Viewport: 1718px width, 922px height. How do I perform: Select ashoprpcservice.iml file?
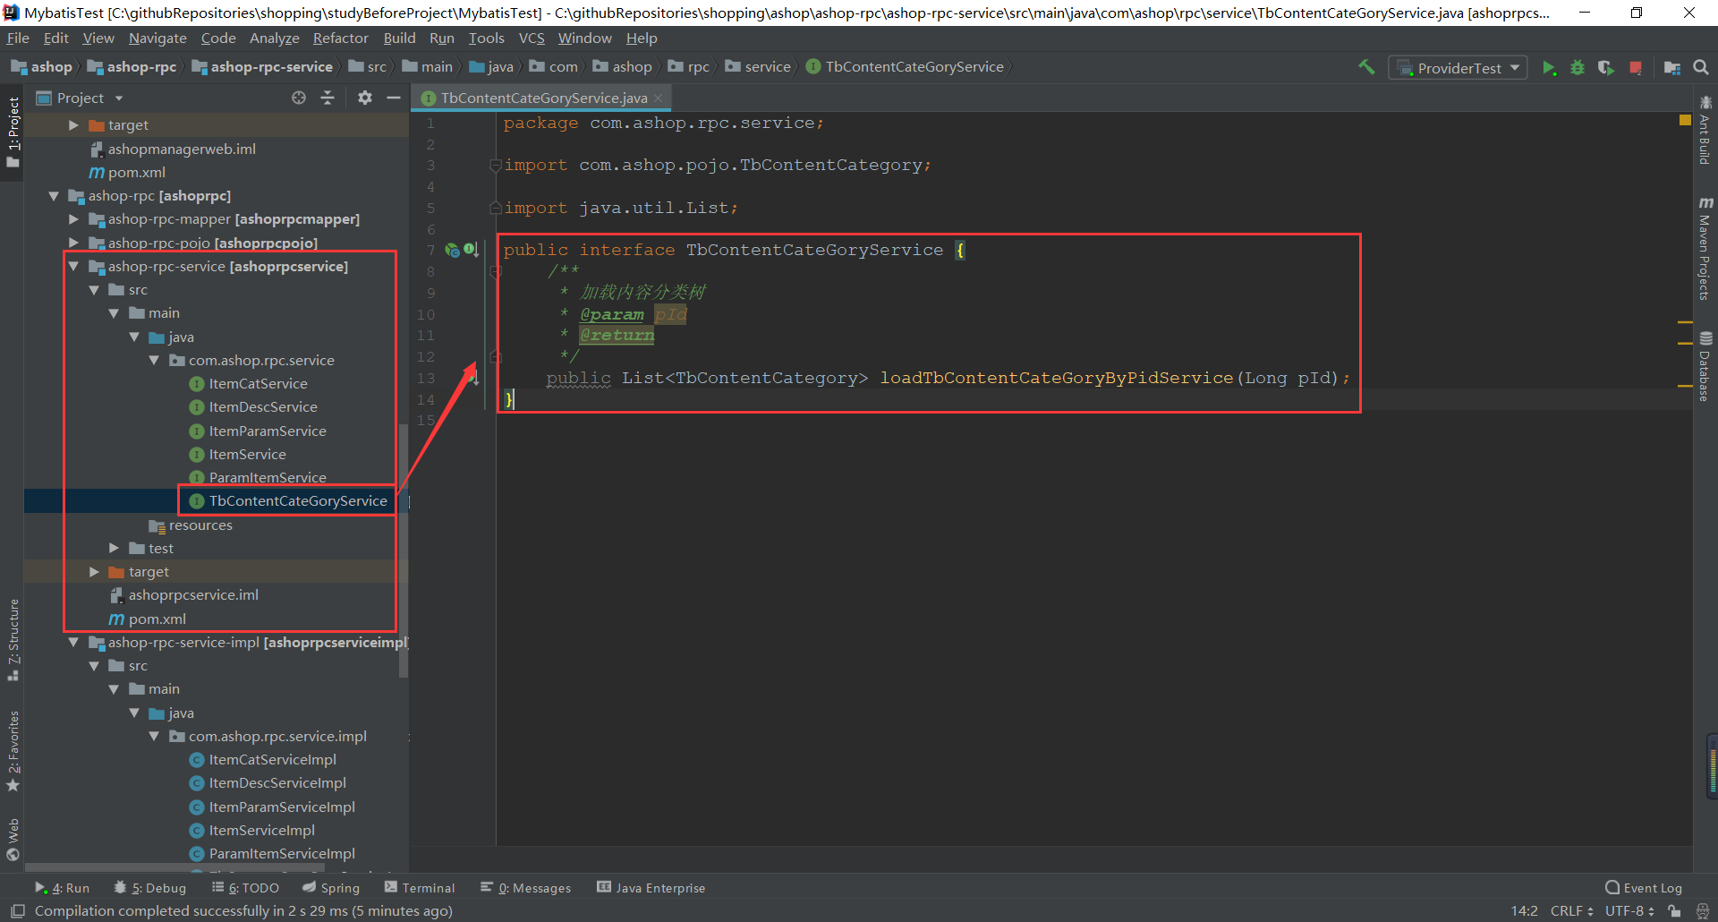pyautogui.click(x=193, y=595)
